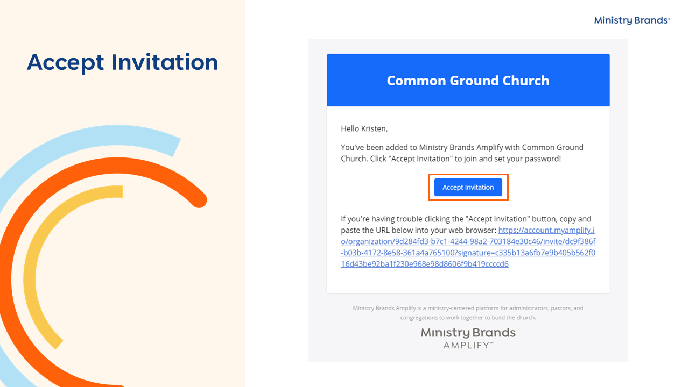689x387 pixels.
Task: Click the last line of the pasted URL
Action: 425,264
